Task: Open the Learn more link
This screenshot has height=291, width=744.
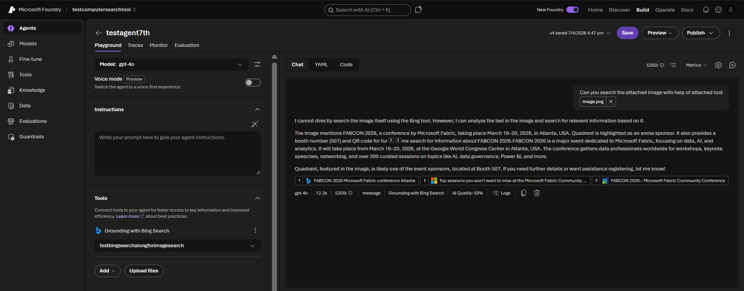Action: click(x=130, y=216)
